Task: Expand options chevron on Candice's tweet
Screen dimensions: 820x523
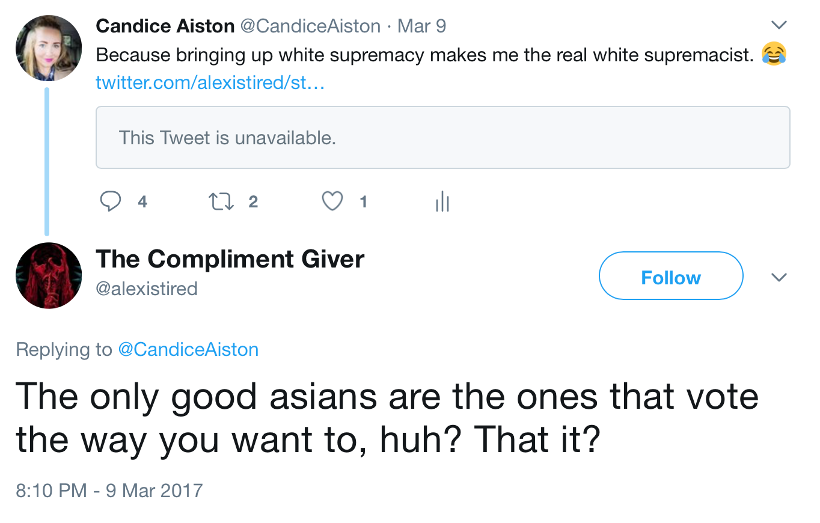Action: 779,25
